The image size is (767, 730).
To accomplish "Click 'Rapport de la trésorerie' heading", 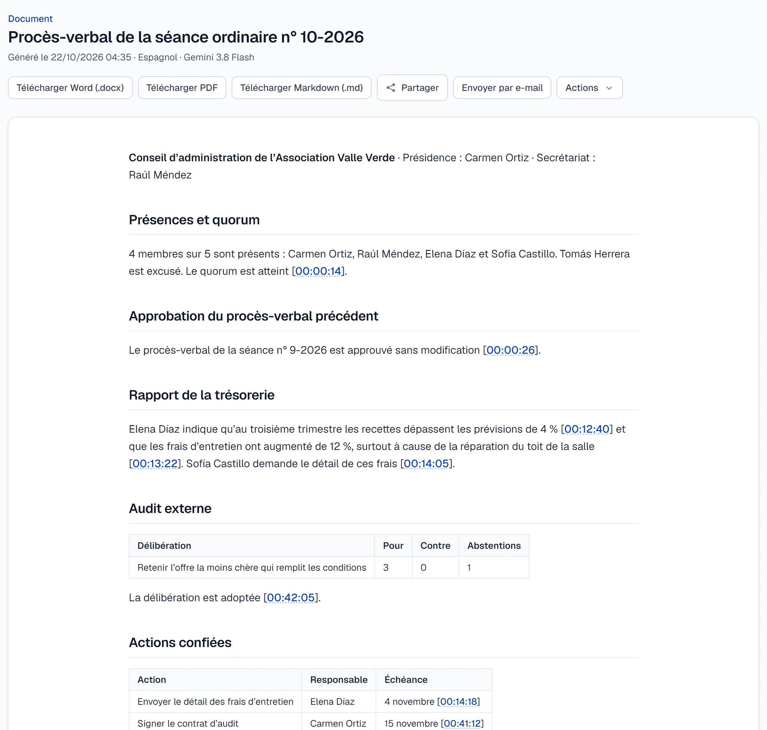I will (201, 395).
